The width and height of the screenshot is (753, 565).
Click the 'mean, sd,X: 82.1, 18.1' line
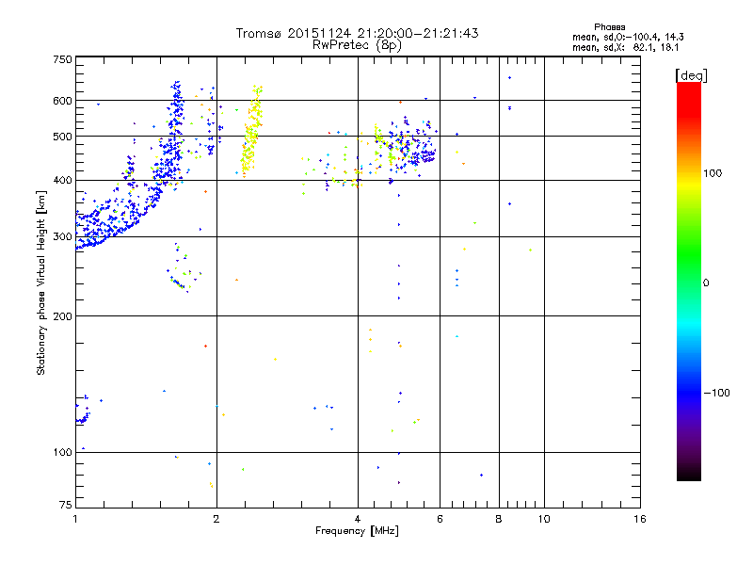coord(625,47)
